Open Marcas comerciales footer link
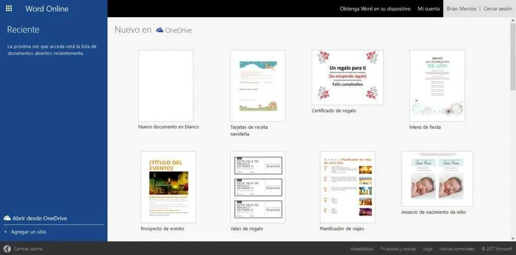The width and height of the screenshot is (516, 255). click(x=457, y=249)
